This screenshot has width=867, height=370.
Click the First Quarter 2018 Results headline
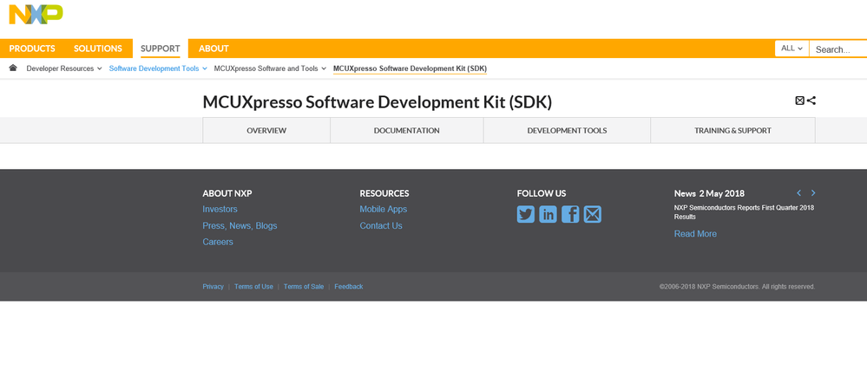click(x=744, y=212)
